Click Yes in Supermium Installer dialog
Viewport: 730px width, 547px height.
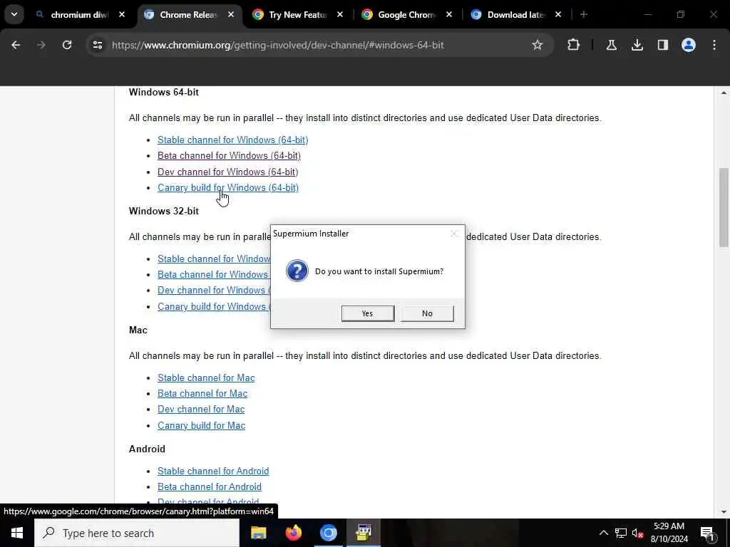[x=368, y=313]
